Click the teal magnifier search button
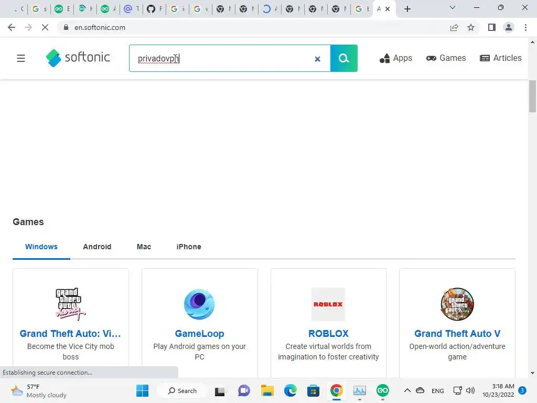Viewport: 537px width, 403px height. (x=344, y=58)
